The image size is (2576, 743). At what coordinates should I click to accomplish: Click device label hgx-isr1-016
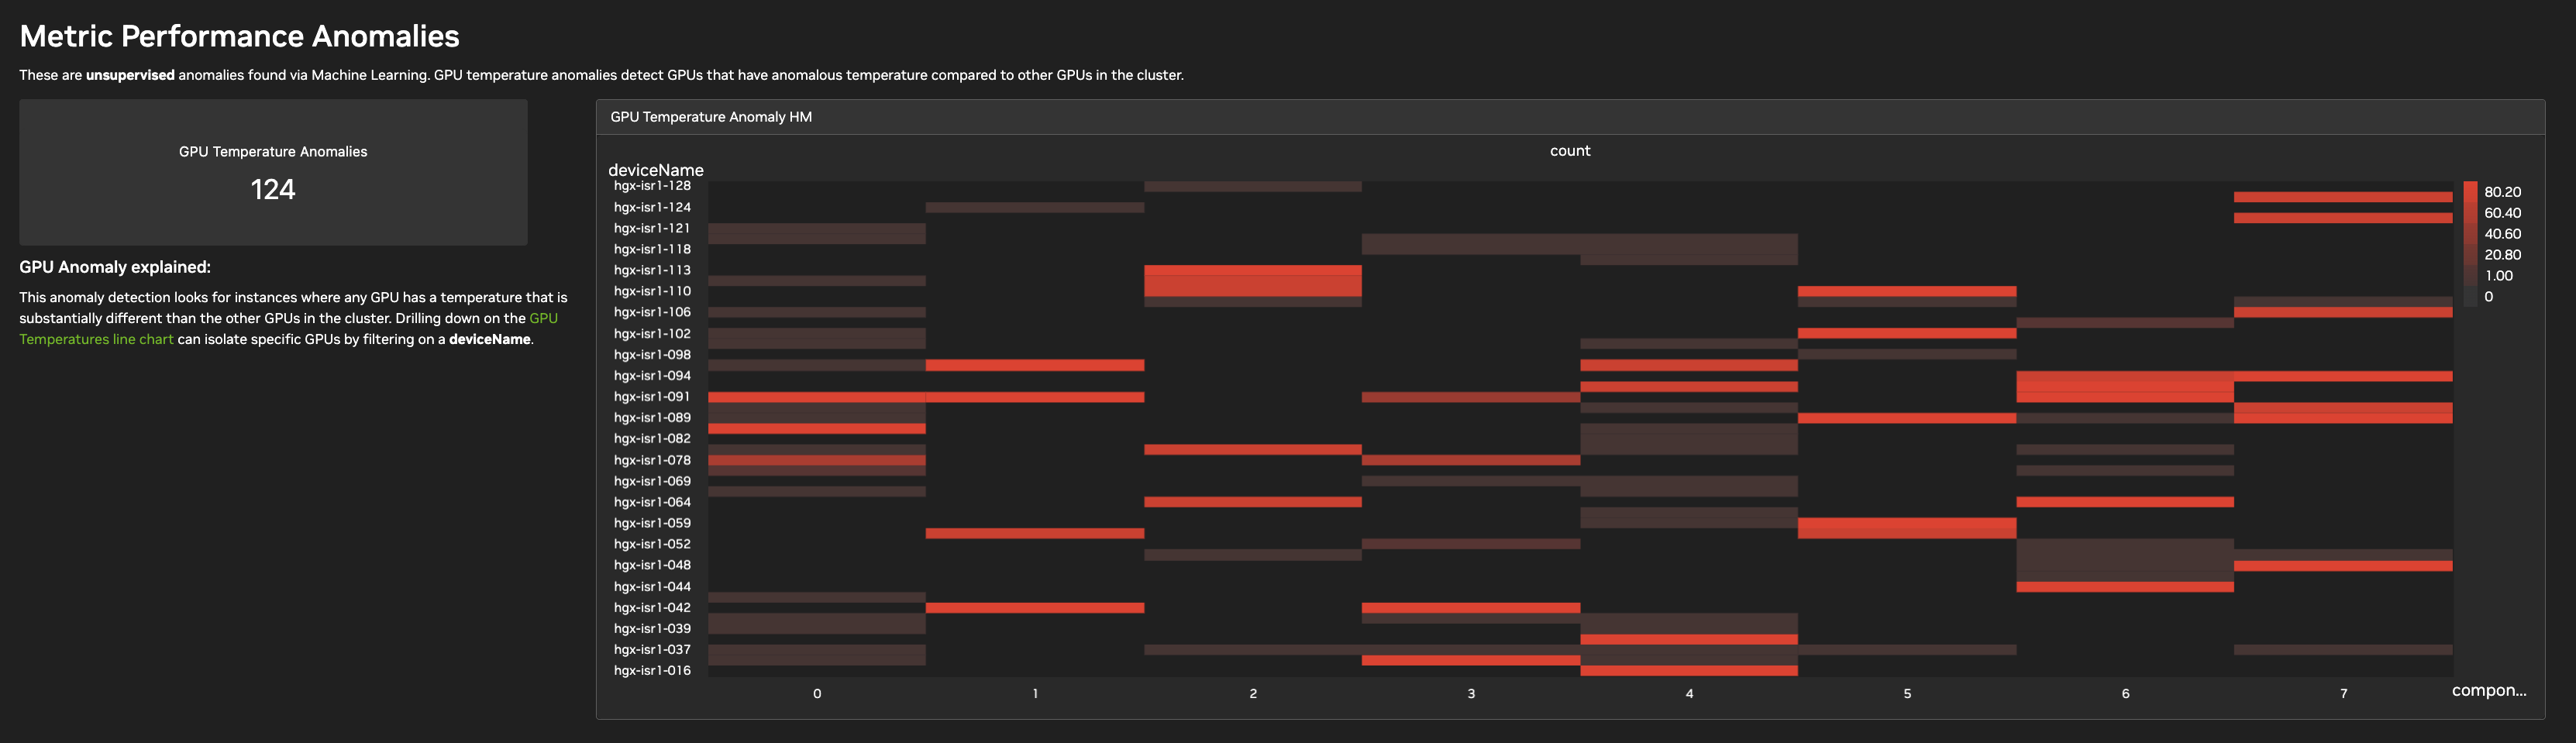[652, 671]
